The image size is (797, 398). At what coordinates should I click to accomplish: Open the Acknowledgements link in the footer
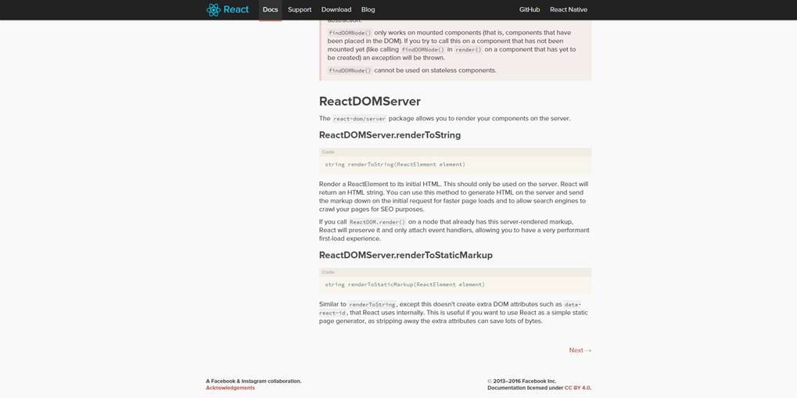point(230,388)
